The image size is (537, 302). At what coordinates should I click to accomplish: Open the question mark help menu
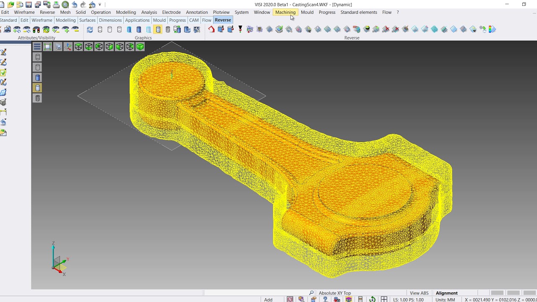tap(398, 12)
